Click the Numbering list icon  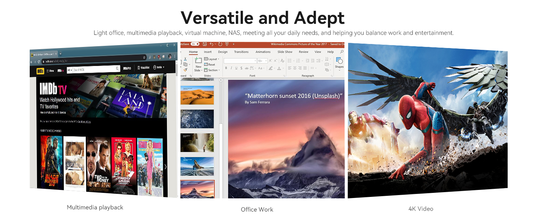[298, 60]
